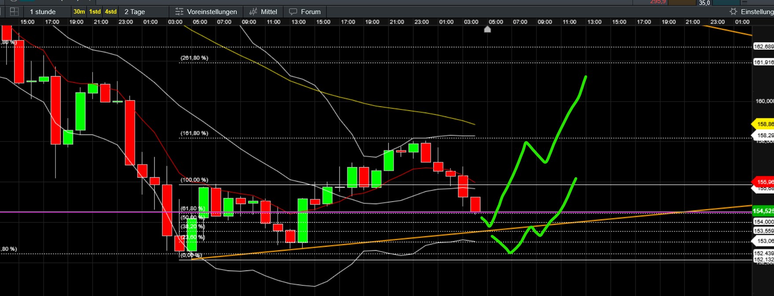Viewport: 774px width, 296px height.
Task: Select the (261,80 %) Fibonacci level label
Action: coord(194,58)
